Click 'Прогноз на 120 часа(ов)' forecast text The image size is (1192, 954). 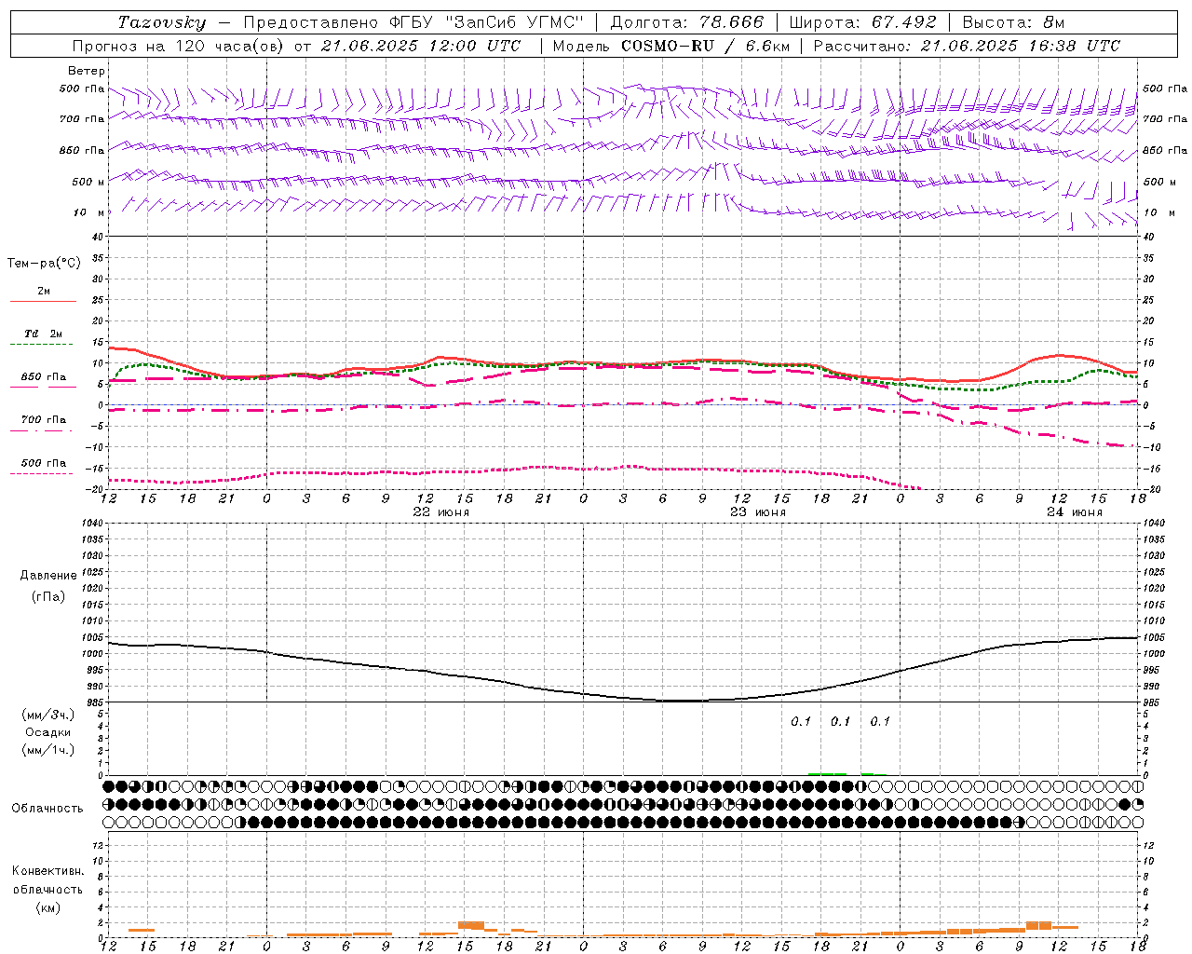(179, 46)
